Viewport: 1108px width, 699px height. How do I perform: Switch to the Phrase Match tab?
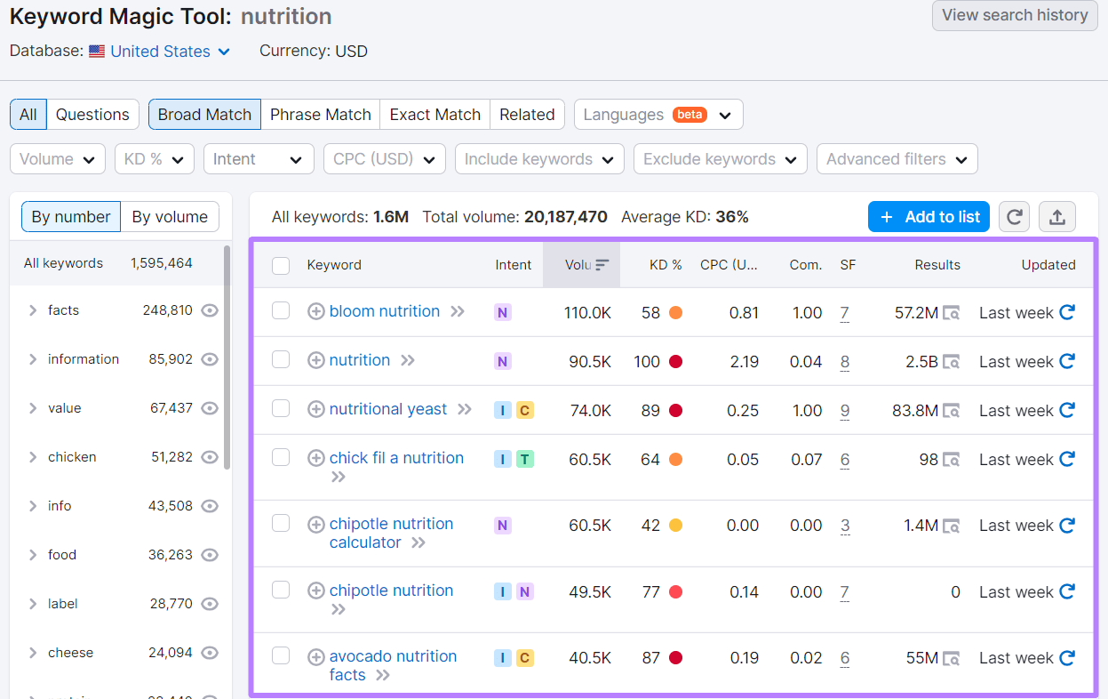[320, 114]
